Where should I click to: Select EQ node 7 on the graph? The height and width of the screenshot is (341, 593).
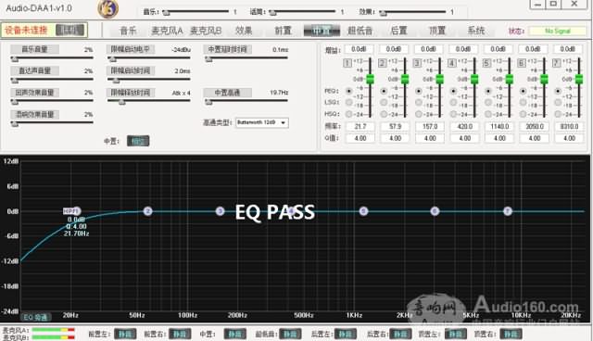click(x=508, y=211)
